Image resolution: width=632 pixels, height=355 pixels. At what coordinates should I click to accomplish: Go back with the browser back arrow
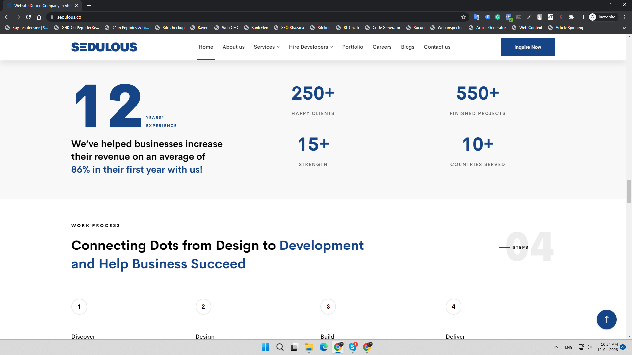[7, 17]
